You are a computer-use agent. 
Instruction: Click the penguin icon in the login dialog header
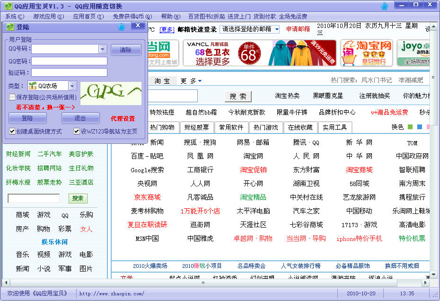[x=121, y=27]
